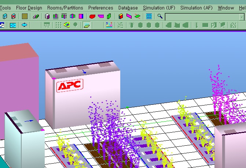This screenshot has width=246, height=168.
Task: Click the blue cabinet add icon
Action: click(5, 16)
